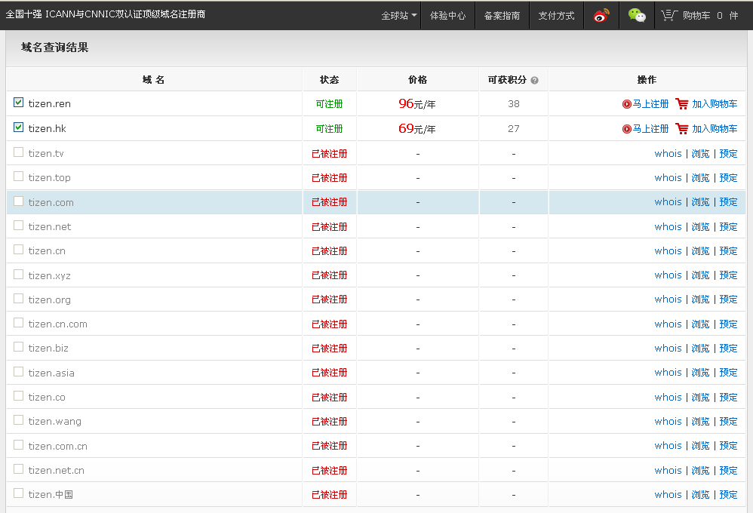This screenshot has height=513, width=753.
Task: Tick the tizen.xyz checkbox
Action: pos(18,275)
